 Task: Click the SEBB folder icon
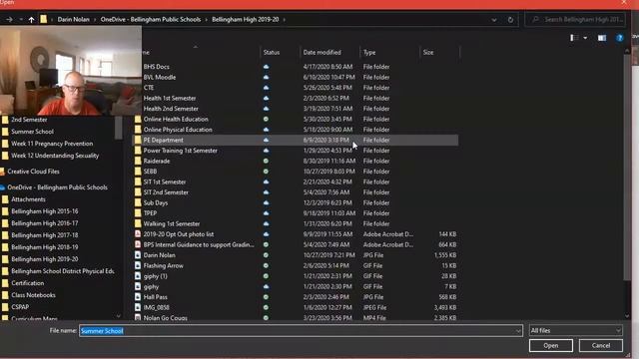point(138,172)
